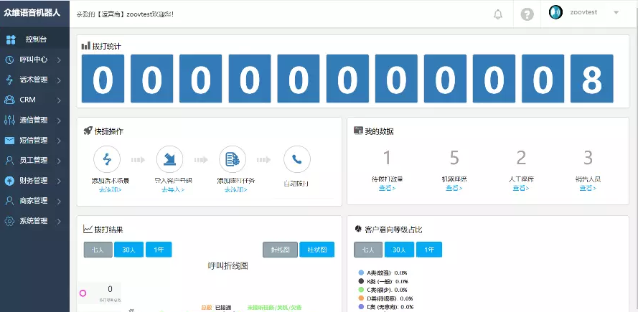Click the 导入客户号码 import circle icon
This screenshot has height=312, width=638.
click(169, 159)
